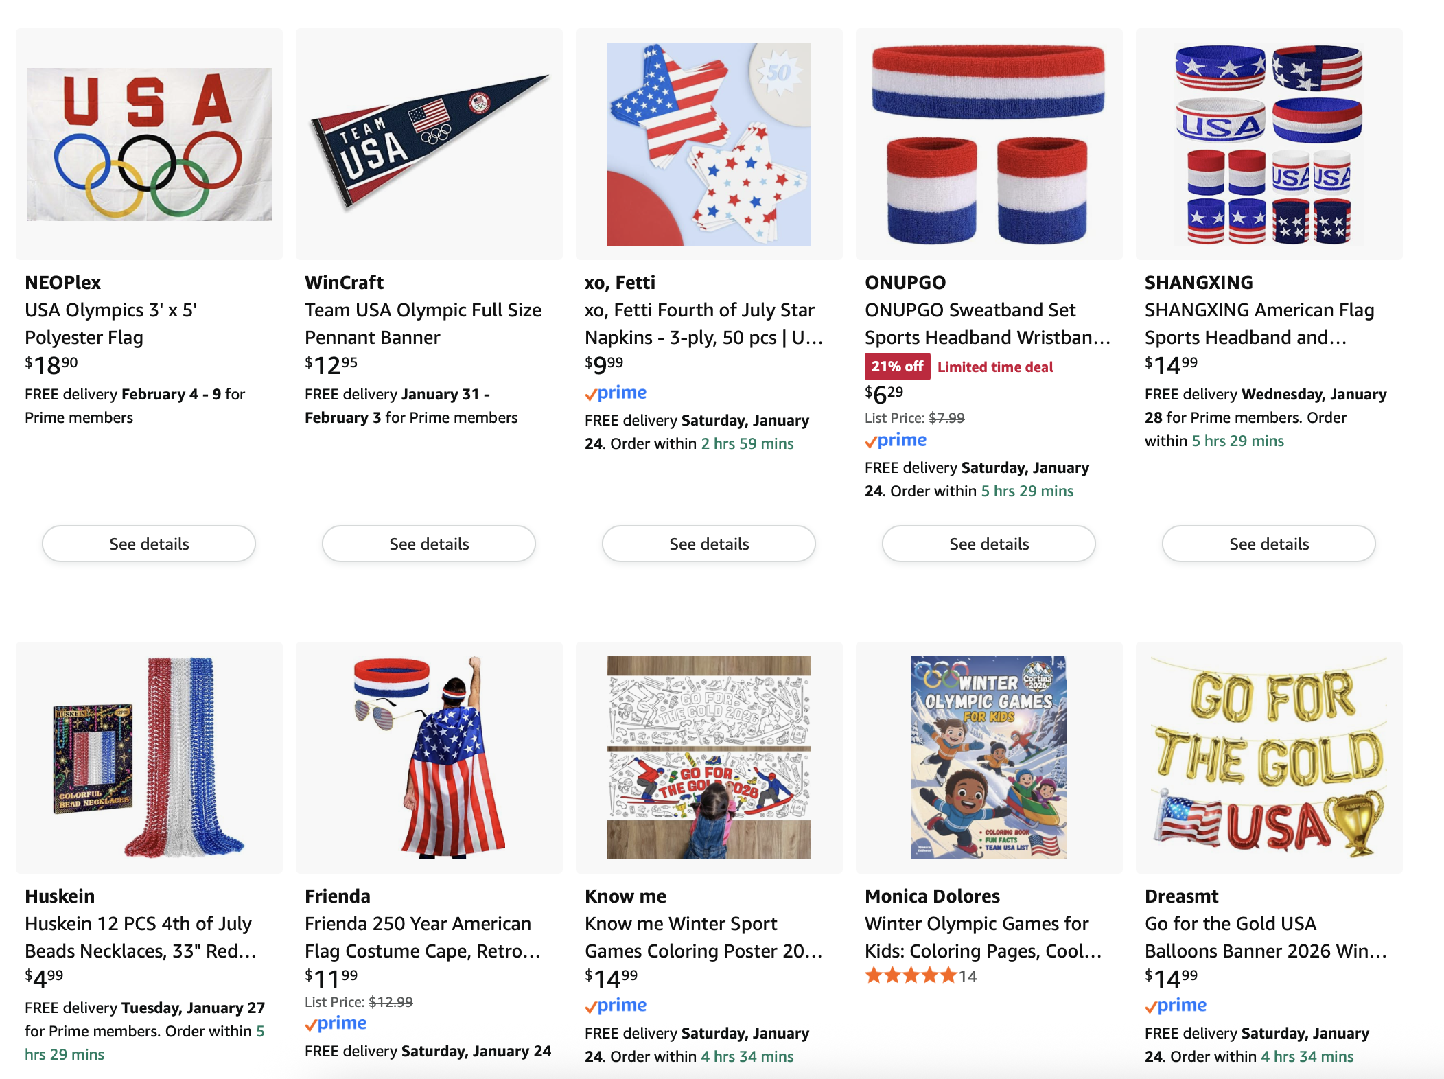Viewport: 1444px width, 1079px height.
Task: See details for SHANGXING headband
Action: [1269, 544]
